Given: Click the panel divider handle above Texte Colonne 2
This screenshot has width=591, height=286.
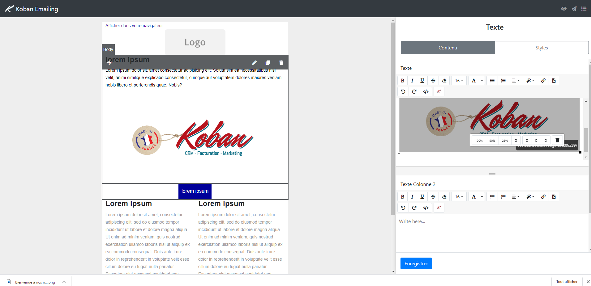Looking at the screenshot, I should (x=492, y=174).
